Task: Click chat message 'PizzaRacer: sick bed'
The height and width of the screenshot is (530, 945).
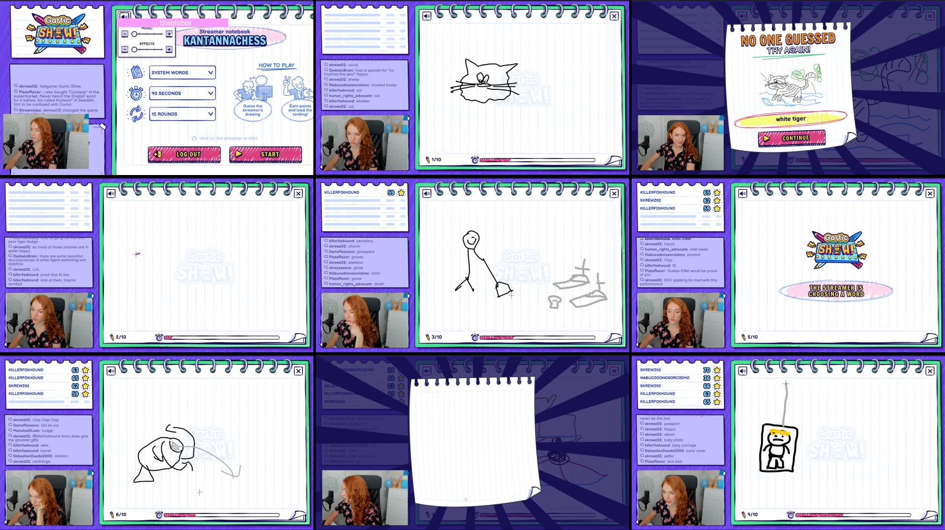Action: 661,461
